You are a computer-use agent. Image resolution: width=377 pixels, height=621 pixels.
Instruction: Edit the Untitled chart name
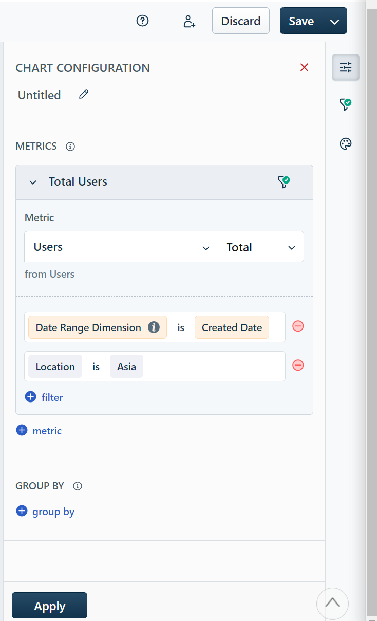[x=84, y=95]
